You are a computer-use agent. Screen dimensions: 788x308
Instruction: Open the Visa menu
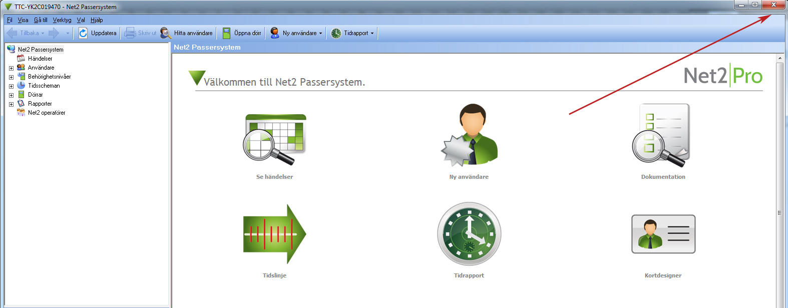coord(23,20)
